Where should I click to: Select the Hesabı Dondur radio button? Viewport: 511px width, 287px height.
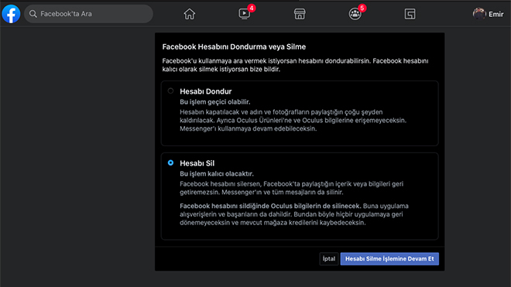[x=170, y=91]
